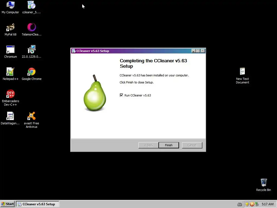The image size is (277, 208).
Task: Click the CCleaner v5.63 Setup taskbar button
Action: click(x=37, y=204)
